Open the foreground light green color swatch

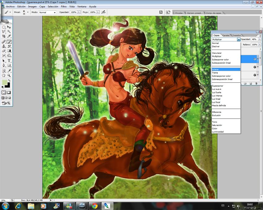click(x=4, y=82)
